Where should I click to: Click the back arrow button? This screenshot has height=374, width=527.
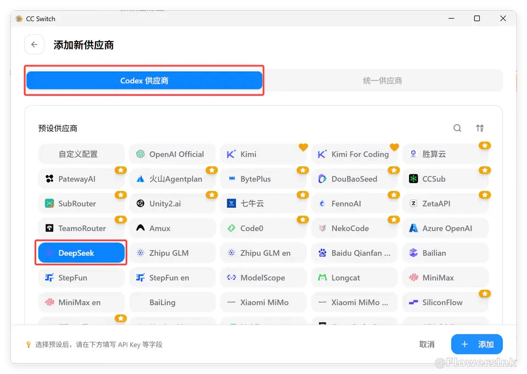34,44
